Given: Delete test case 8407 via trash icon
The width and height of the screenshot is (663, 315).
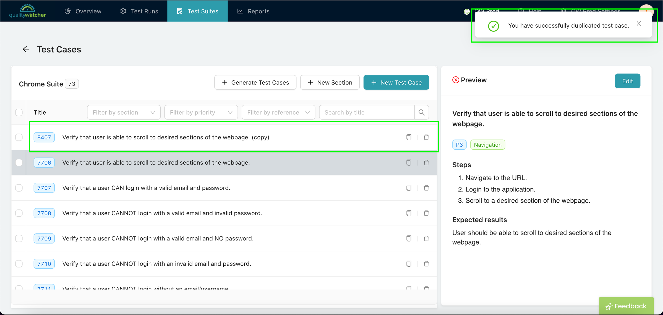Looking at the screenshot, I should [426, 137].
